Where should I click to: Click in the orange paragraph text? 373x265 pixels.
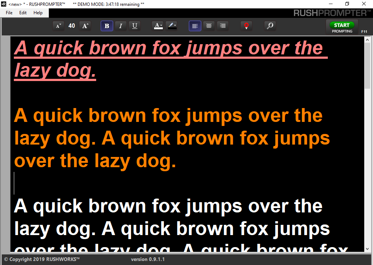tap(172, 139)
